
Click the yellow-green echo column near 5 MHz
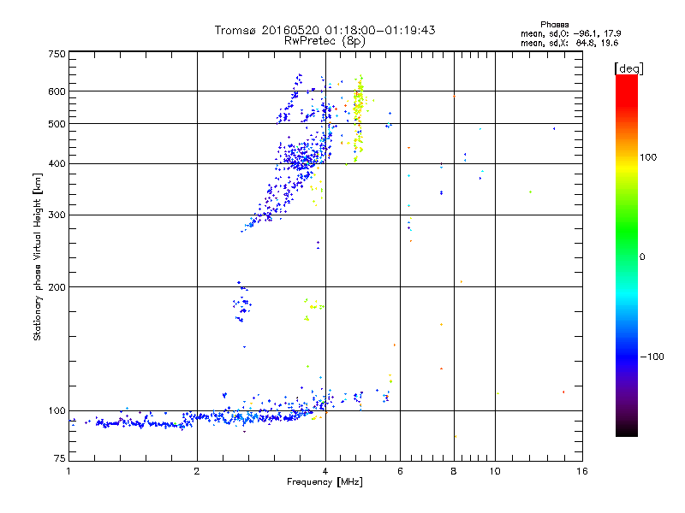[359, 118]
